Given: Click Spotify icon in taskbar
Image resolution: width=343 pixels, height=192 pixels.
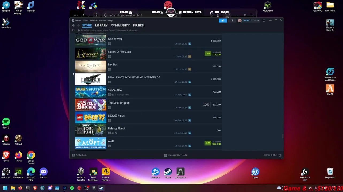Looking at the screenshot, I should [x=72, y=188].
